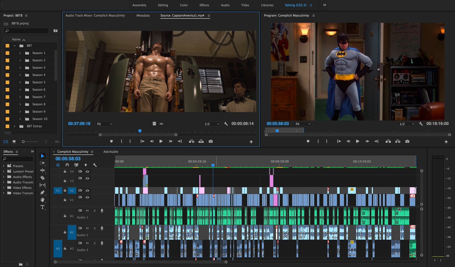Toggle nest sequence insert mode icon
The width and height of the screenshot is (455, 267).
tap(58, 165)
